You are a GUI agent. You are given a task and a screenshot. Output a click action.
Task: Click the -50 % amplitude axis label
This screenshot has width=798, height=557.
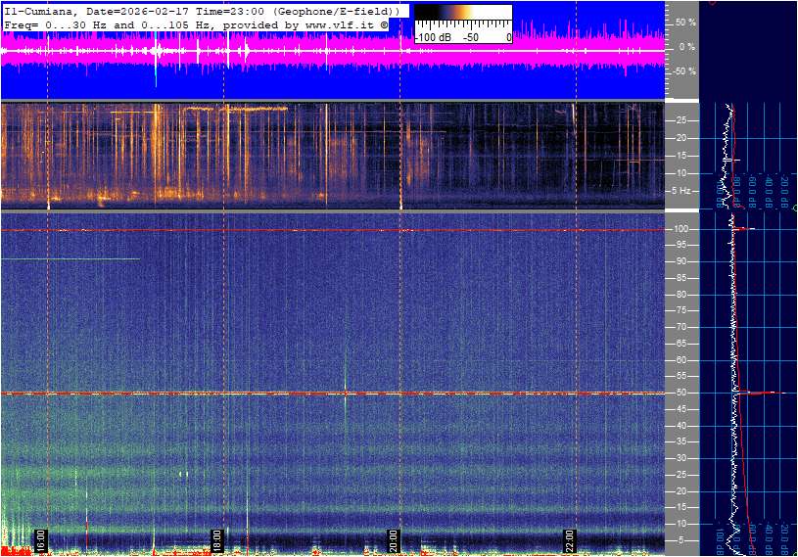[x=682, y=71]
